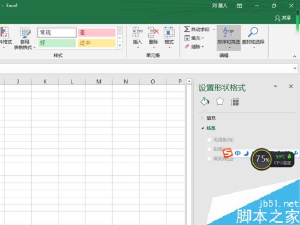Open the Format cells (格式) icon

pyautogui.click(x=169, y=32)
